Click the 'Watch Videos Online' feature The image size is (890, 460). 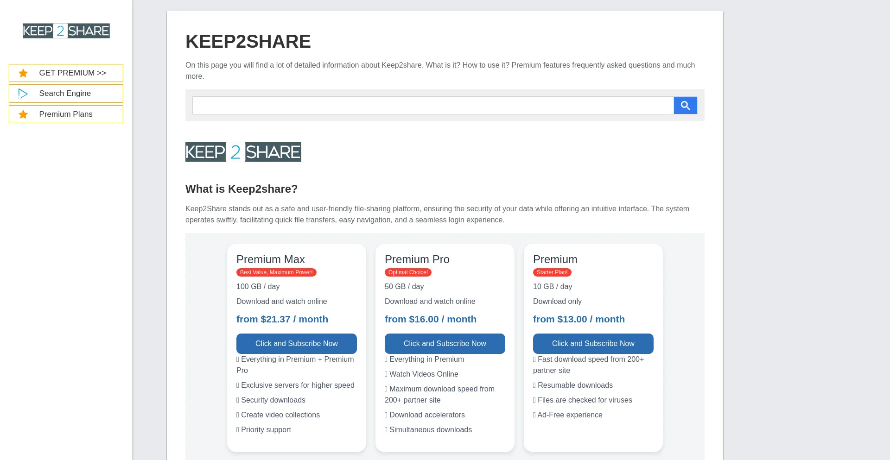pyautogui.click(x=421, y=374)
